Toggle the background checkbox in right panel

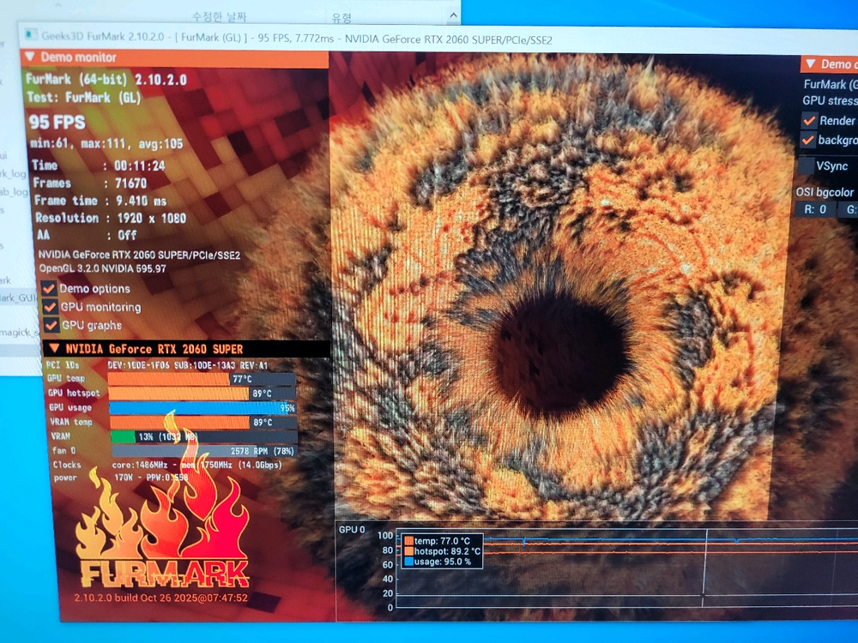(x=807, y=140)
